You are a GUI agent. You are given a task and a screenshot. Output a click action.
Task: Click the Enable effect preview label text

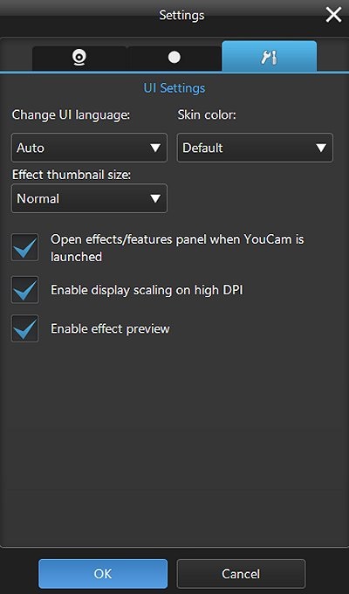pos(110,328)
